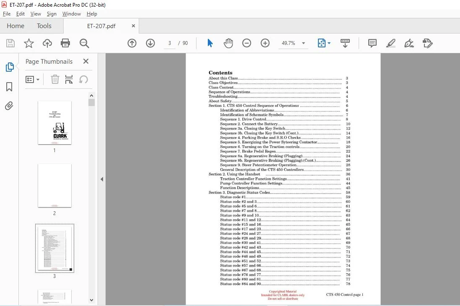This screenshot has height=306, width=460.
Task: Open the Fill and Sign tool
Action: pyautogui.click(x=409, y=43)
